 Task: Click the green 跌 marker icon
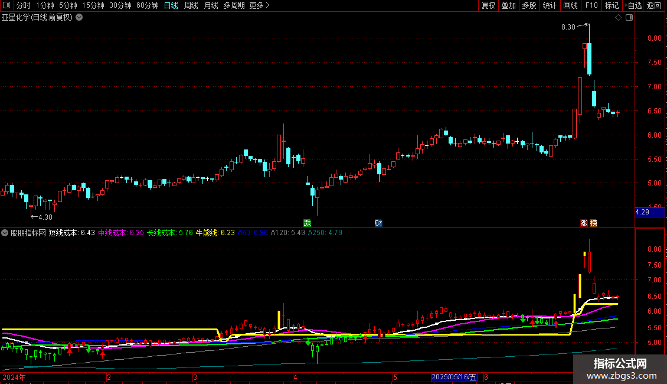307,223
